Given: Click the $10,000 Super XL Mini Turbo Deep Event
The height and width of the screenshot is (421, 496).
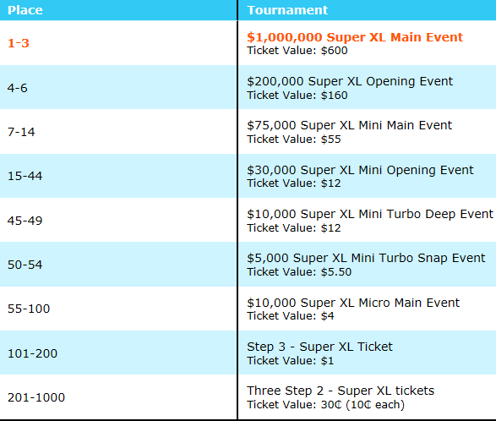Looking at the screenshot, I should [x=370, y=214].
